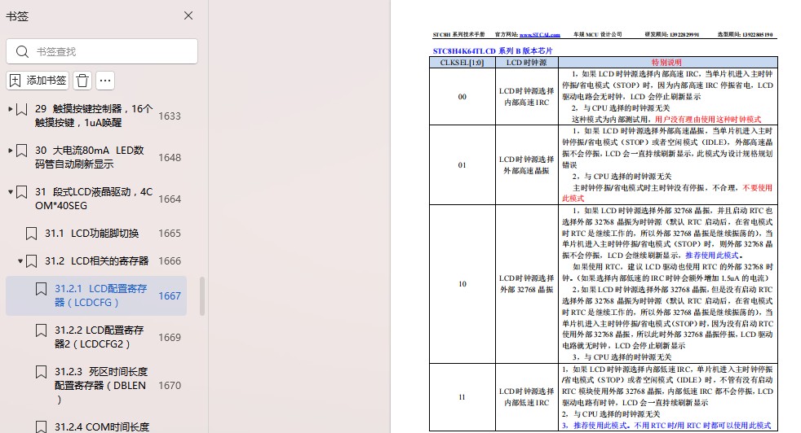Click the table cell with value 00
Image resolution: width=801 pixels, height=433 pixels.
click(462, 97)
